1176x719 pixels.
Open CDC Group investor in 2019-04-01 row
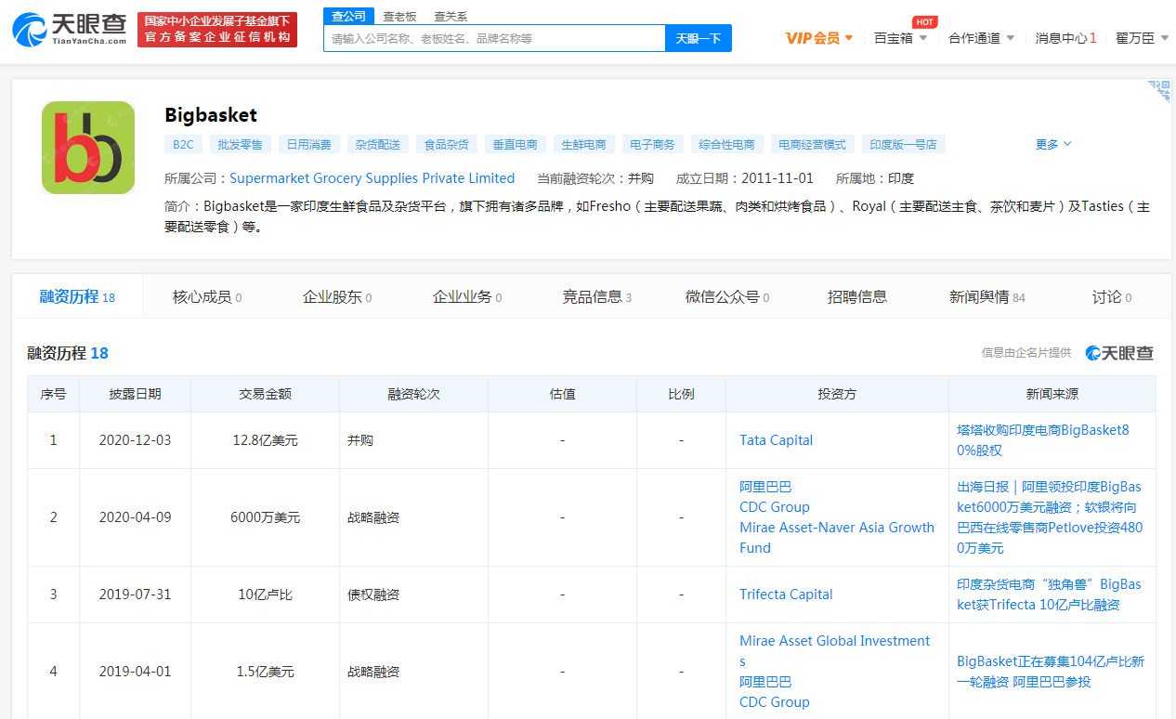[775, 702]
